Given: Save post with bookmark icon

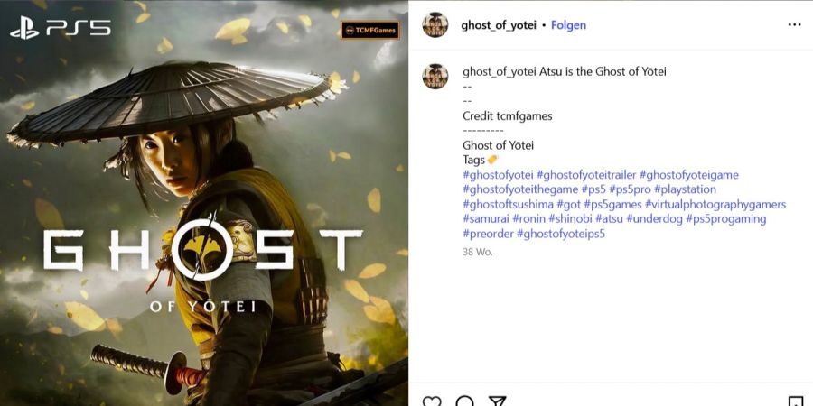Looking at the screenshot, I should click(x=795, y=401).
